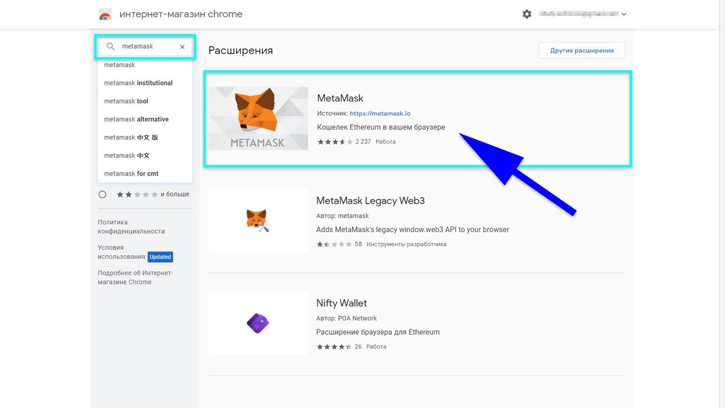
Task: Click the MetaMask 2 237 rating stars
Action: [335, 142]
